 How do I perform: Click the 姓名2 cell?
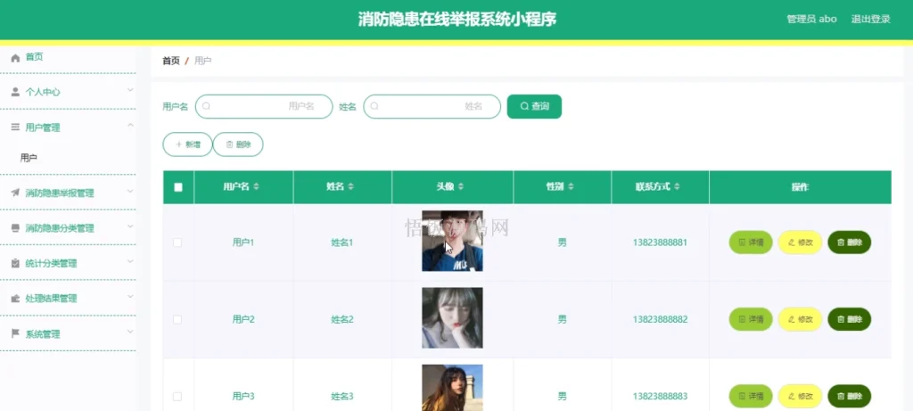pos(342,319)
